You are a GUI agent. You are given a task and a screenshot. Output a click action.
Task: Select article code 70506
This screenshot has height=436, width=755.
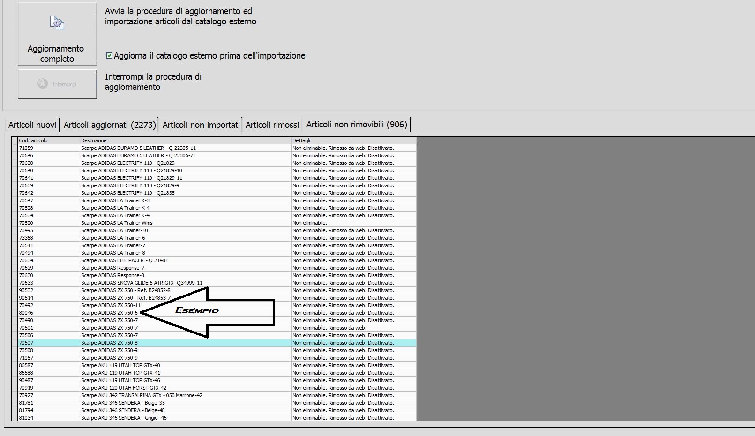click(26, 335)
